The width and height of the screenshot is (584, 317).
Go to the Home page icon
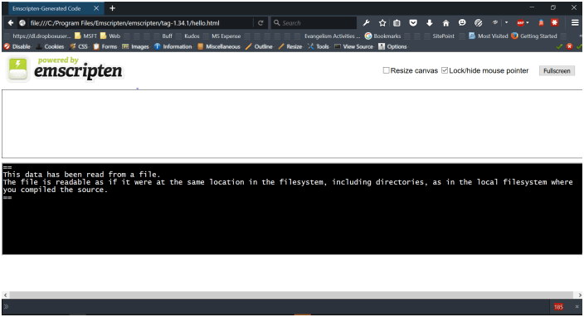(x=445, y=23)
